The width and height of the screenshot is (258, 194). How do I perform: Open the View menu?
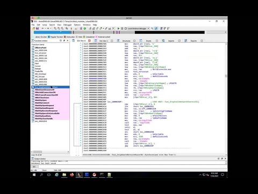click(x=59, y=25)
